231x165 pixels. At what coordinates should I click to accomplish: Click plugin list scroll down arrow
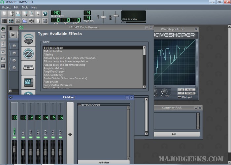(144, 87)
